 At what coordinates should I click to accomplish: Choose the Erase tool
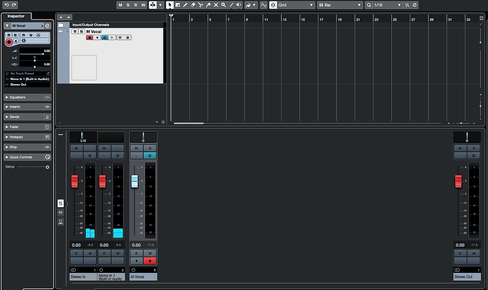coord(193,5)
